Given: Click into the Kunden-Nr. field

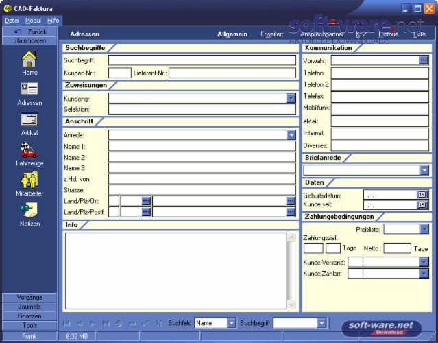Looking at the screenshot, I should click(119, 73).
